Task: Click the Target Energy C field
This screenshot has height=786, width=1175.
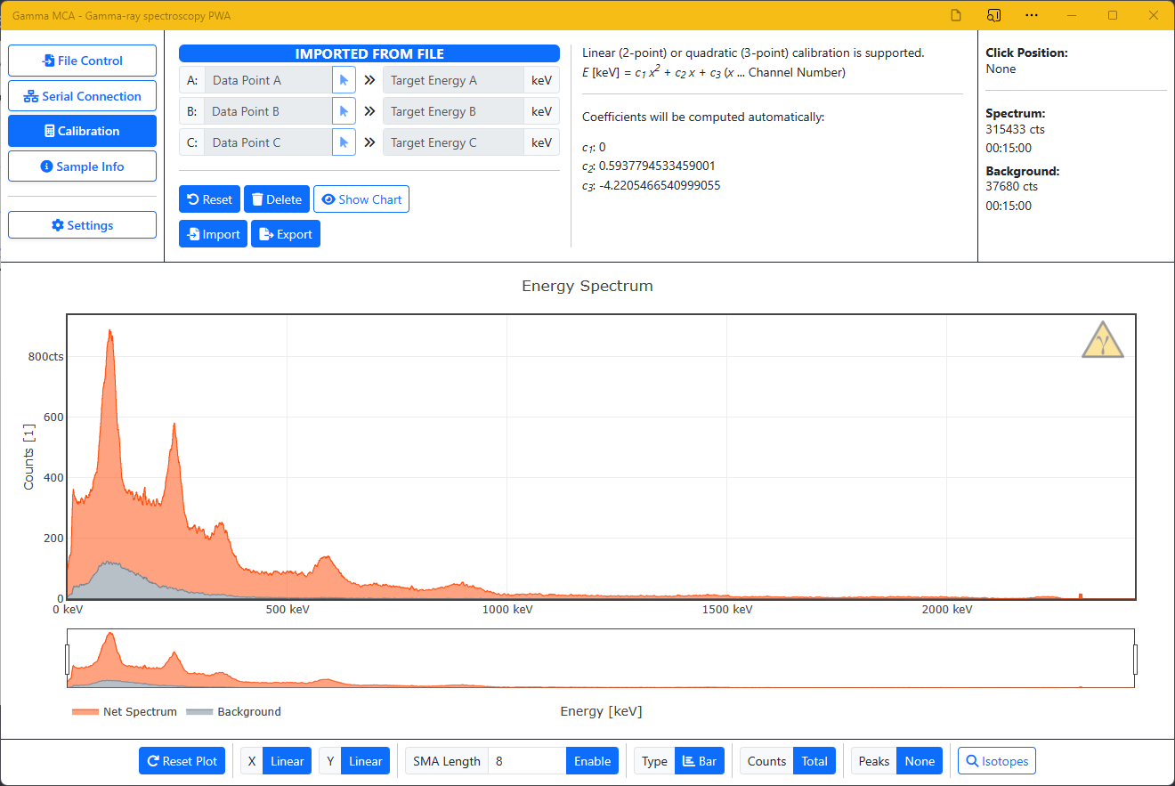Action: tap(453, 142)
